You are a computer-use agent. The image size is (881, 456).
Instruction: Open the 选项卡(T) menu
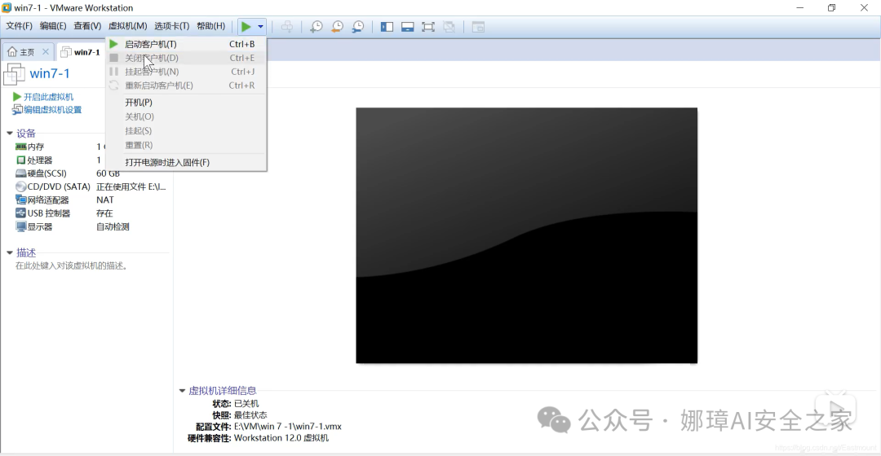pos(171,26)
